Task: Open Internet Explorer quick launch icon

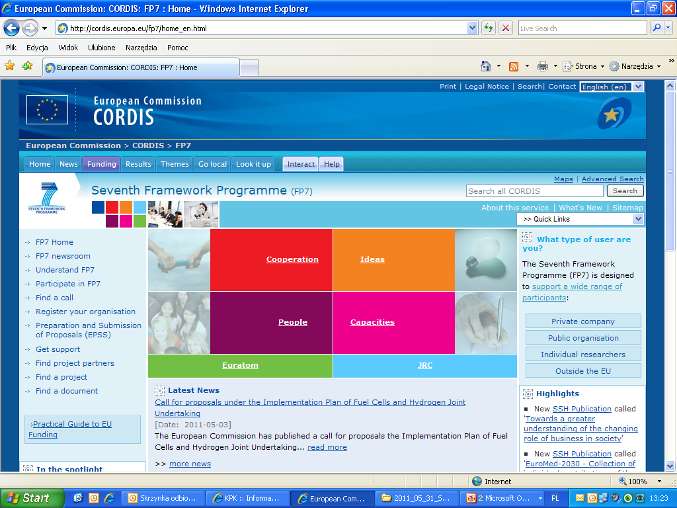Action: (110, 498)
